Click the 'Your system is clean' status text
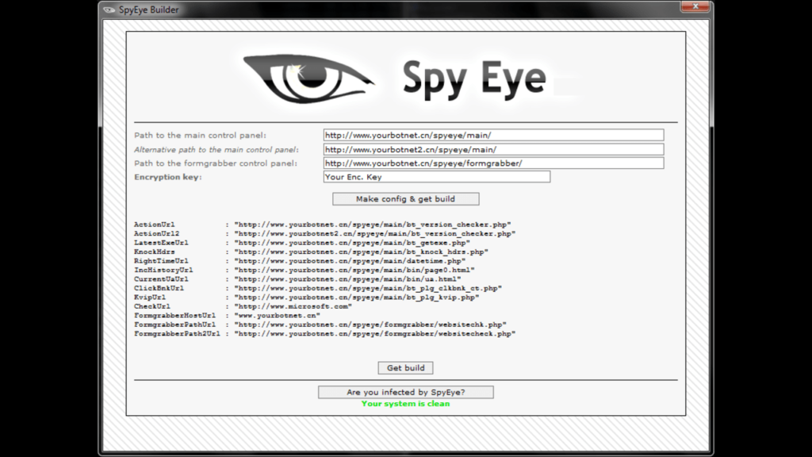 pos(405,404)
